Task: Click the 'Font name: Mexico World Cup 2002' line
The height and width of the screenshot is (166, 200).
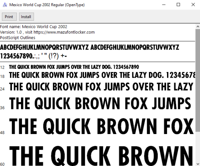Action: click(34, 27)
